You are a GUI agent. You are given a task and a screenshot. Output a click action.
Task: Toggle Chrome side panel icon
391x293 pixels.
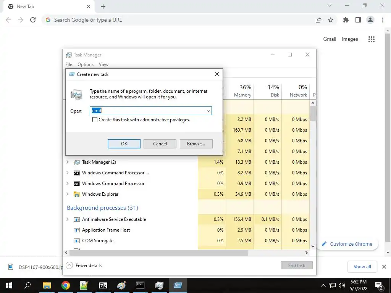click(358, 20)
